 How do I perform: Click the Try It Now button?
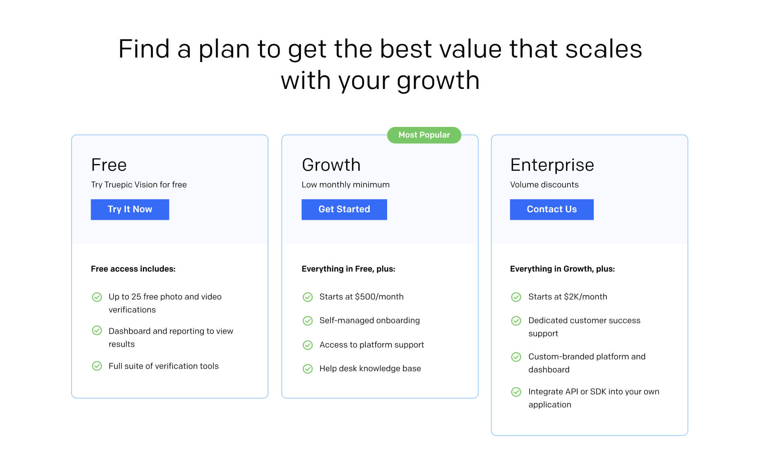click(130, 210)
